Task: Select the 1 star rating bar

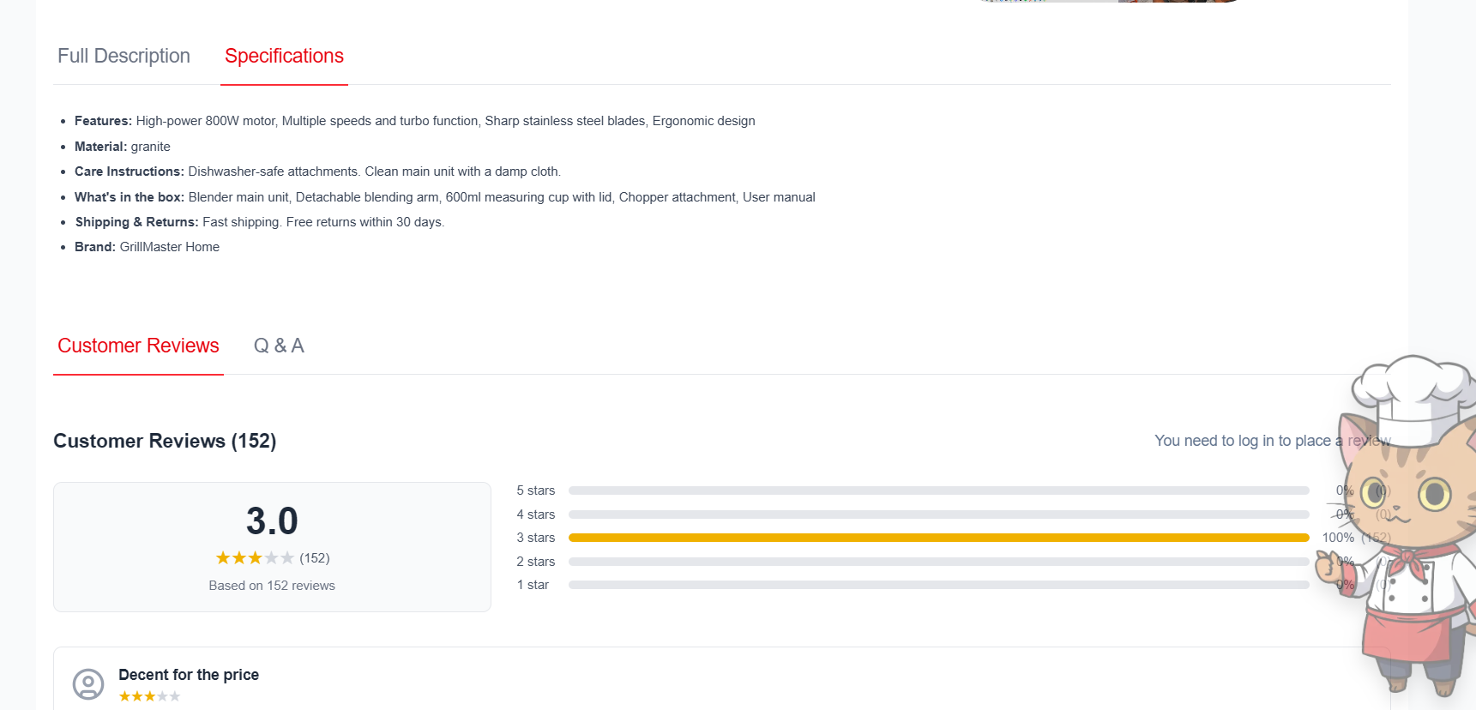Action: pos(938,585)
